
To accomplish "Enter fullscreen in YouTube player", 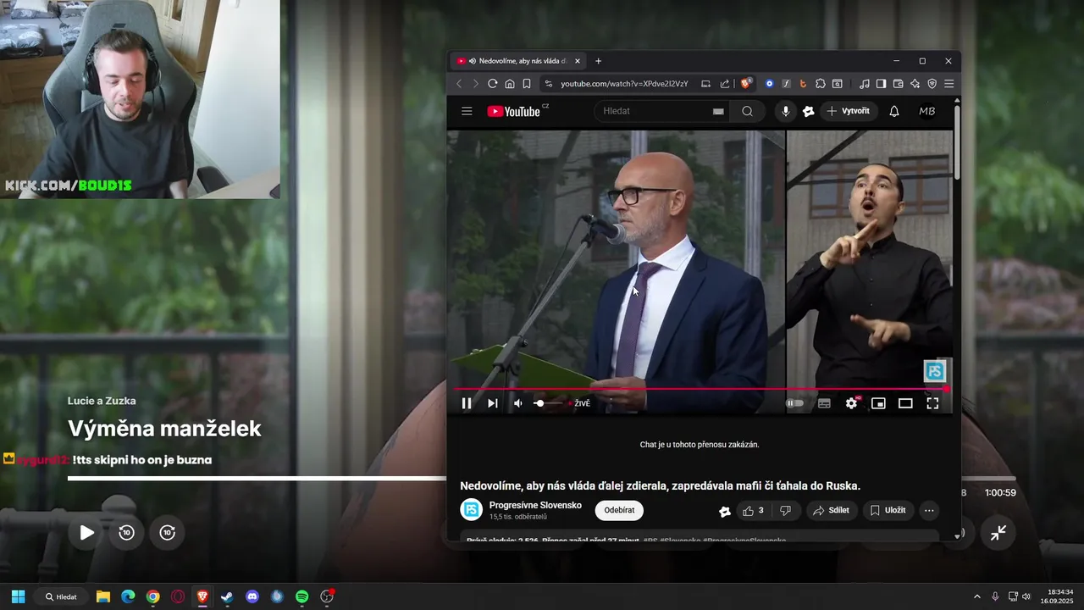I will point(932,403).
